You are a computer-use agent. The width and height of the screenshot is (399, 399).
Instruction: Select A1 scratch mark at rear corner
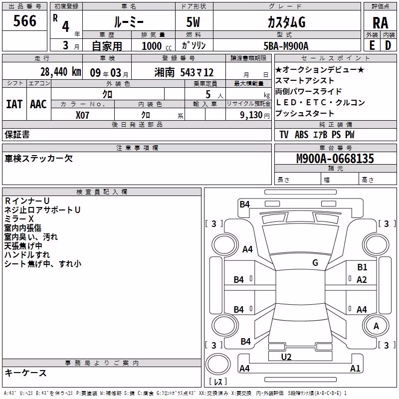click(x=355, y=368)
